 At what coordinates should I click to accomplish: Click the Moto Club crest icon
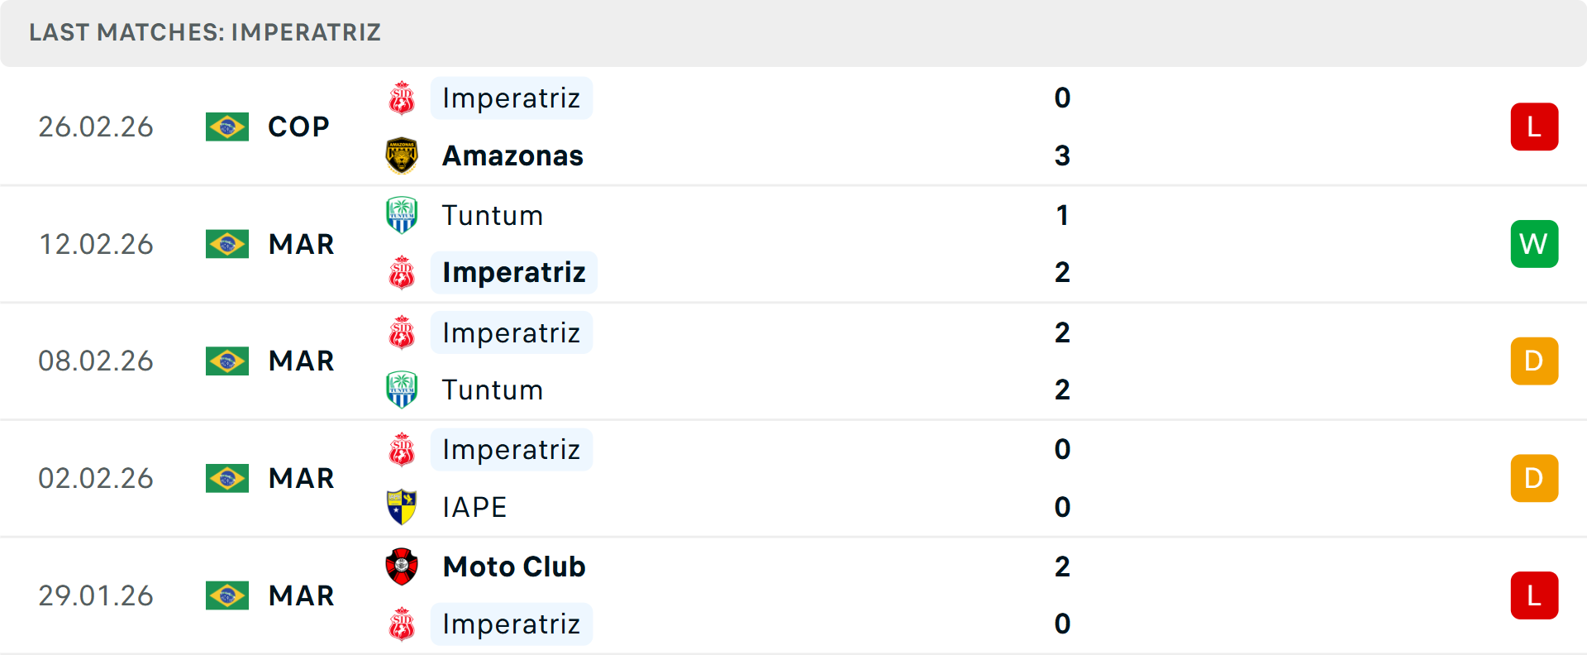point(402,567)
